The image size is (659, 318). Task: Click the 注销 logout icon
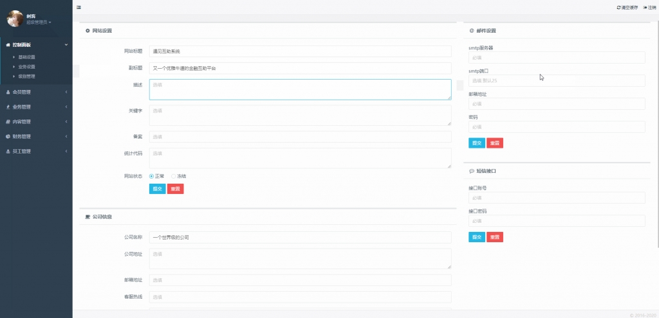click(645, 7)
